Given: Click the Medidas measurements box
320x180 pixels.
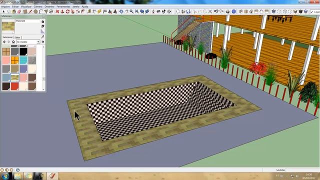Looking at the screenshot, I should [303, 170].
